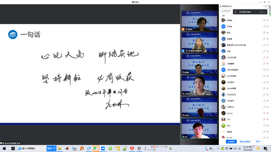
Task: Select the bottom highlighted participant video thumbnail
Action: [x=199, y=128]
